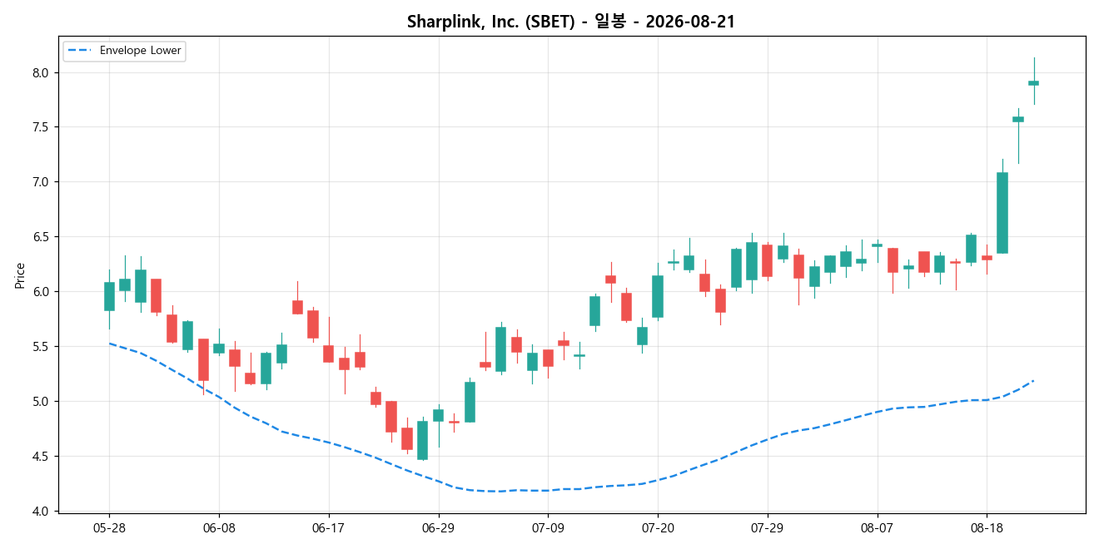Viewport: 1099px width, 549px height.
Task: Click the 4.5 y-axis tick label
Action: tap(42, 457)
